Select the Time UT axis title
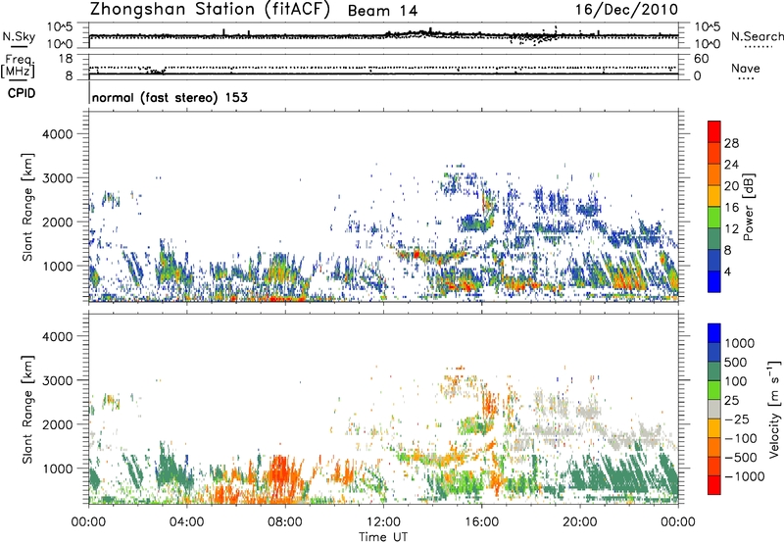The width and height of the screenshot is (784, 543). (x=383, y=536)
